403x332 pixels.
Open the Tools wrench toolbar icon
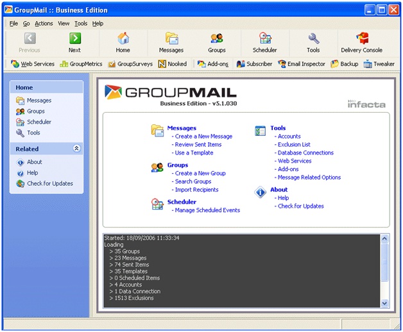tap(313, 42)
